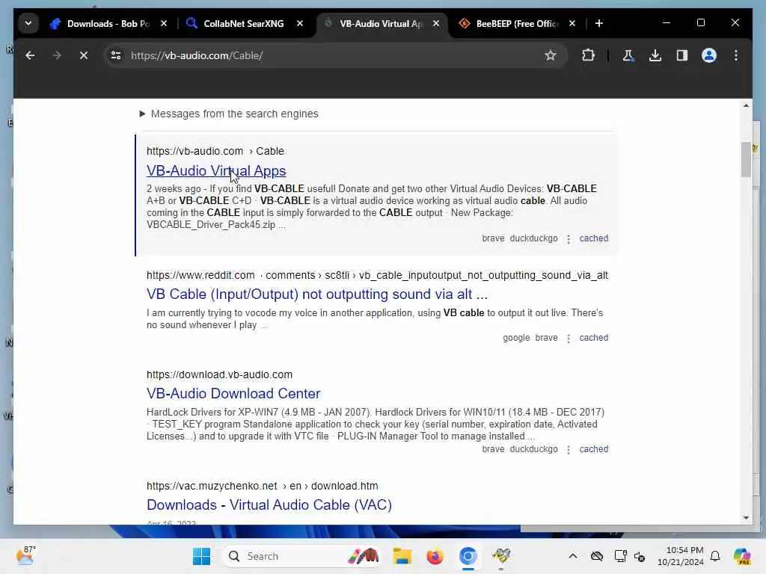Close the BeeBEEP tab
The width and height of the screenshot is (766, 574).
[572, 23]
